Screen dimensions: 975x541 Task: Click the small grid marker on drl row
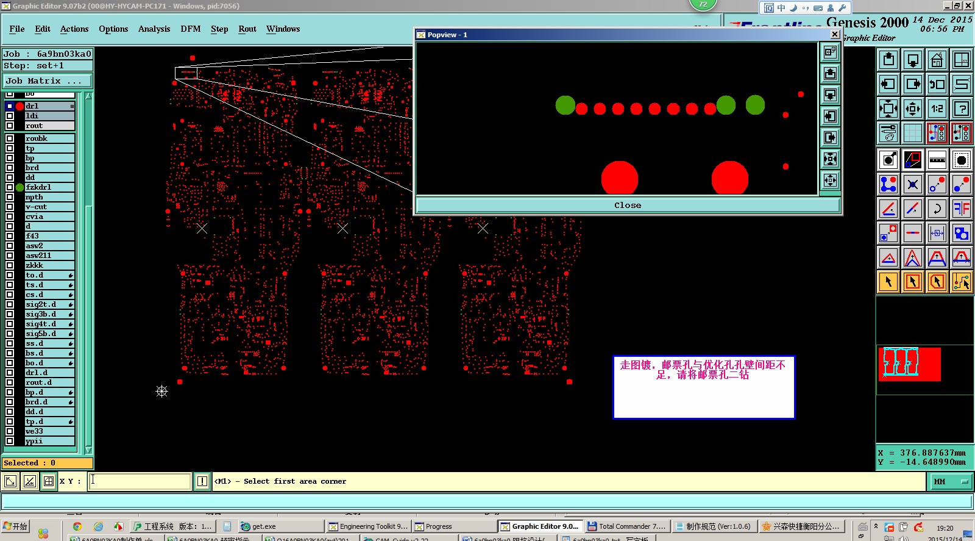point(72,106)
